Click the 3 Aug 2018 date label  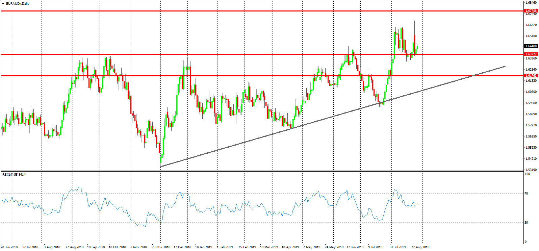point(52,247)
